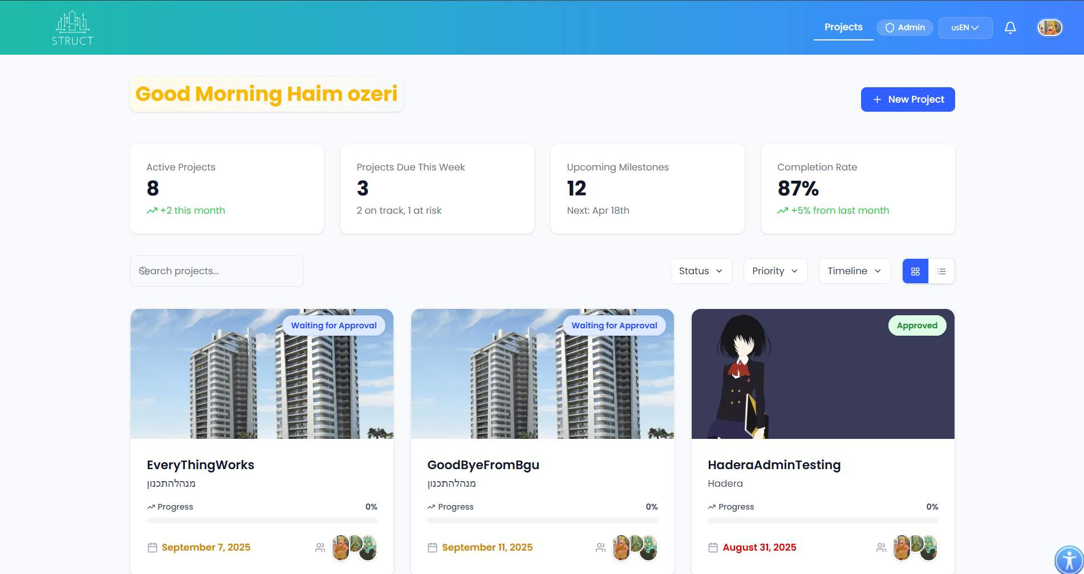Select the Projects navigation tab
Screen dimensions: 1084x574
tap(843, 27)
